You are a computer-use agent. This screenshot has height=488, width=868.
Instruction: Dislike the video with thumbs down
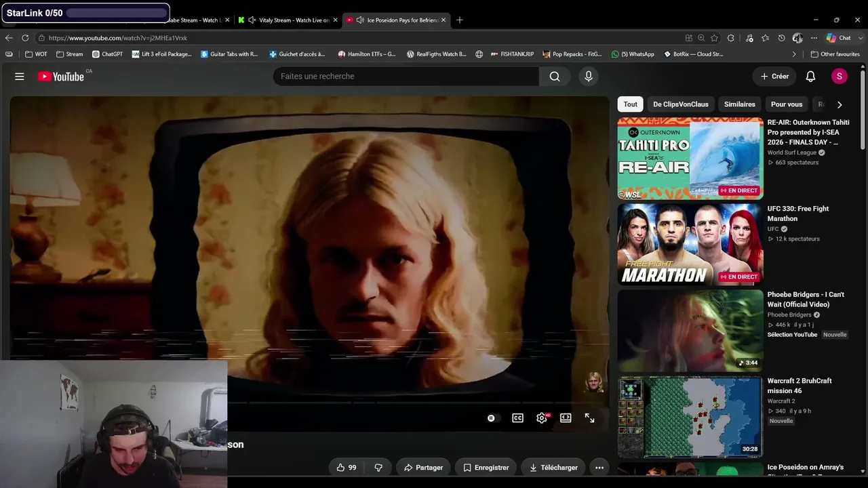378,468
